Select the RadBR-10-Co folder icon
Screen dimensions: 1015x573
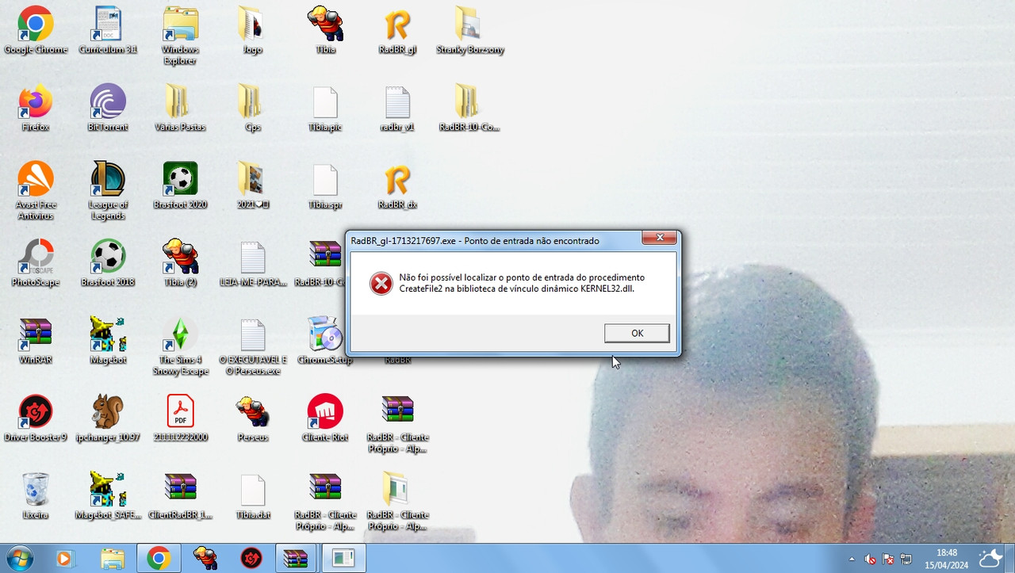pos(470,109)
